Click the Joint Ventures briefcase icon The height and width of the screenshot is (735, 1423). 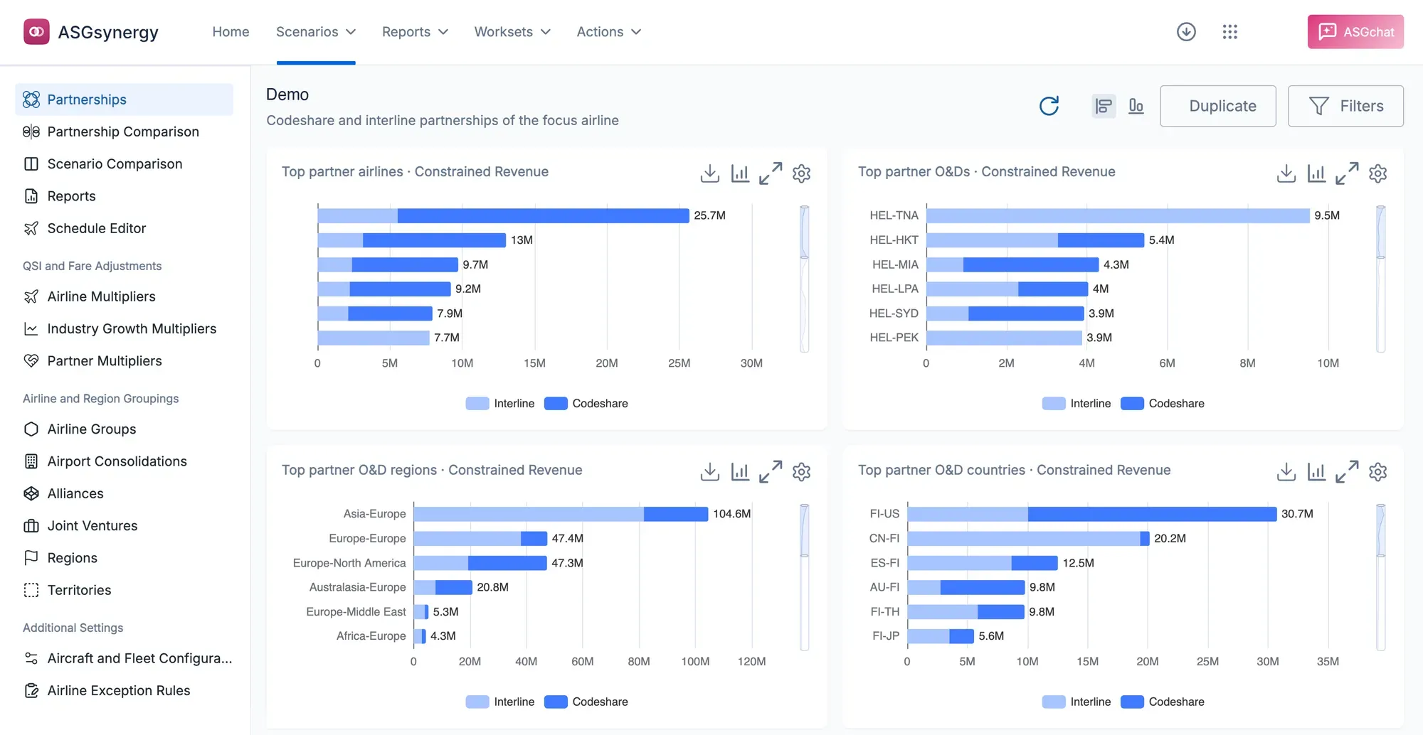(31, 526)
